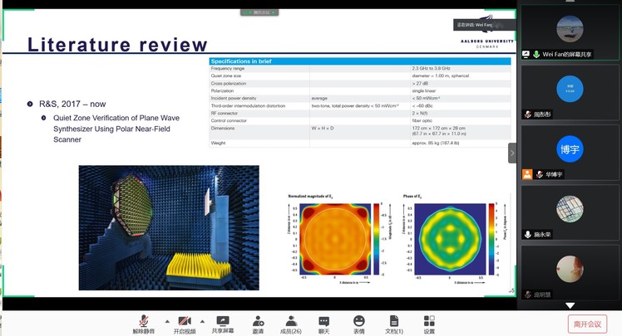Click the unmute microphone icon (解除静音)
The width and height of the screenshot is (622, 336).
click(145, 320)
